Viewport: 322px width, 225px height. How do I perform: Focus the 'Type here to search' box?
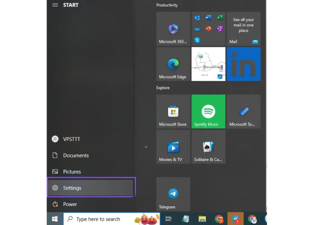coord(112,219)
